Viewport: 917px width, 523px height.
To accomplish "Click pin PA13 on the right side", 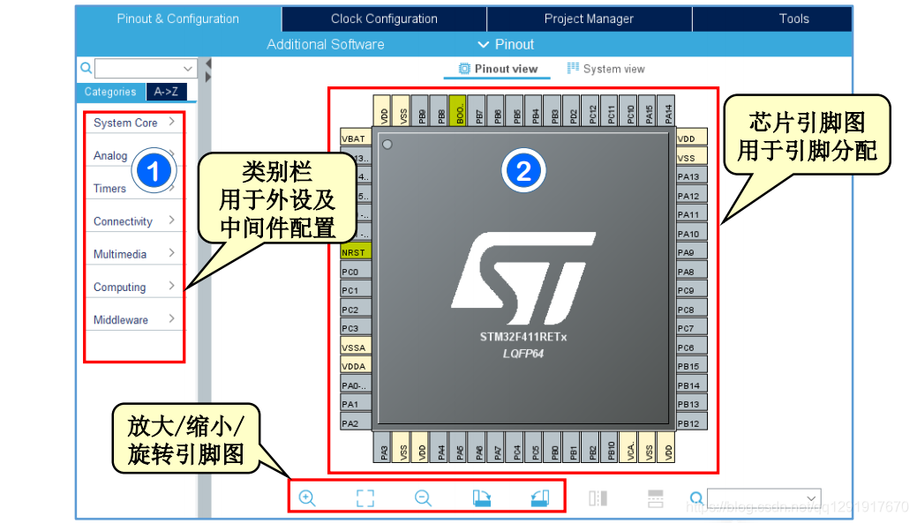I will [692, 176].
